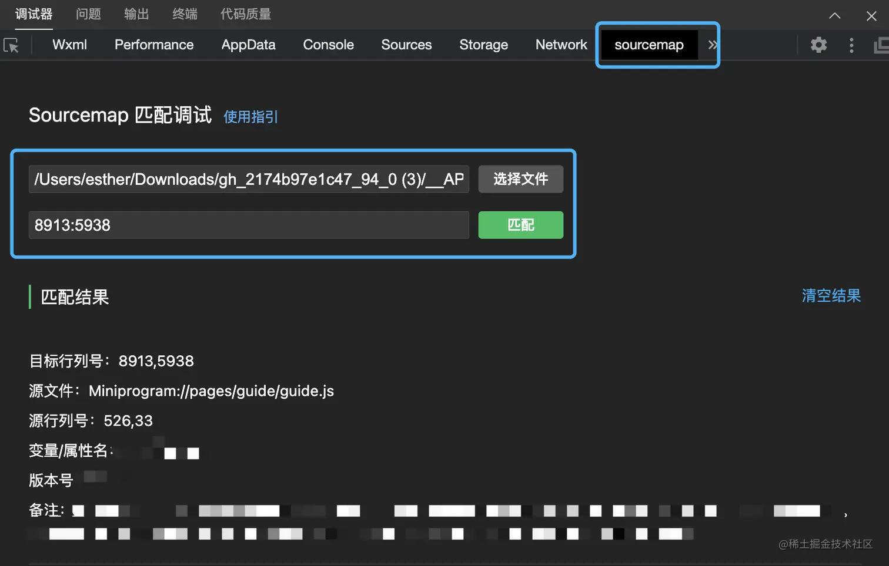Switch to the 终端 tab
The width and height of the screenshot is (889, 566).
point(185,14)
